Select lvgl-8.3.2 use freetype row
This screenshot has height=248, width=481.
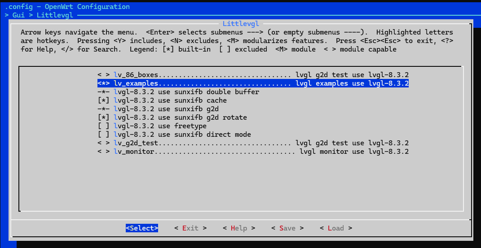152,126
